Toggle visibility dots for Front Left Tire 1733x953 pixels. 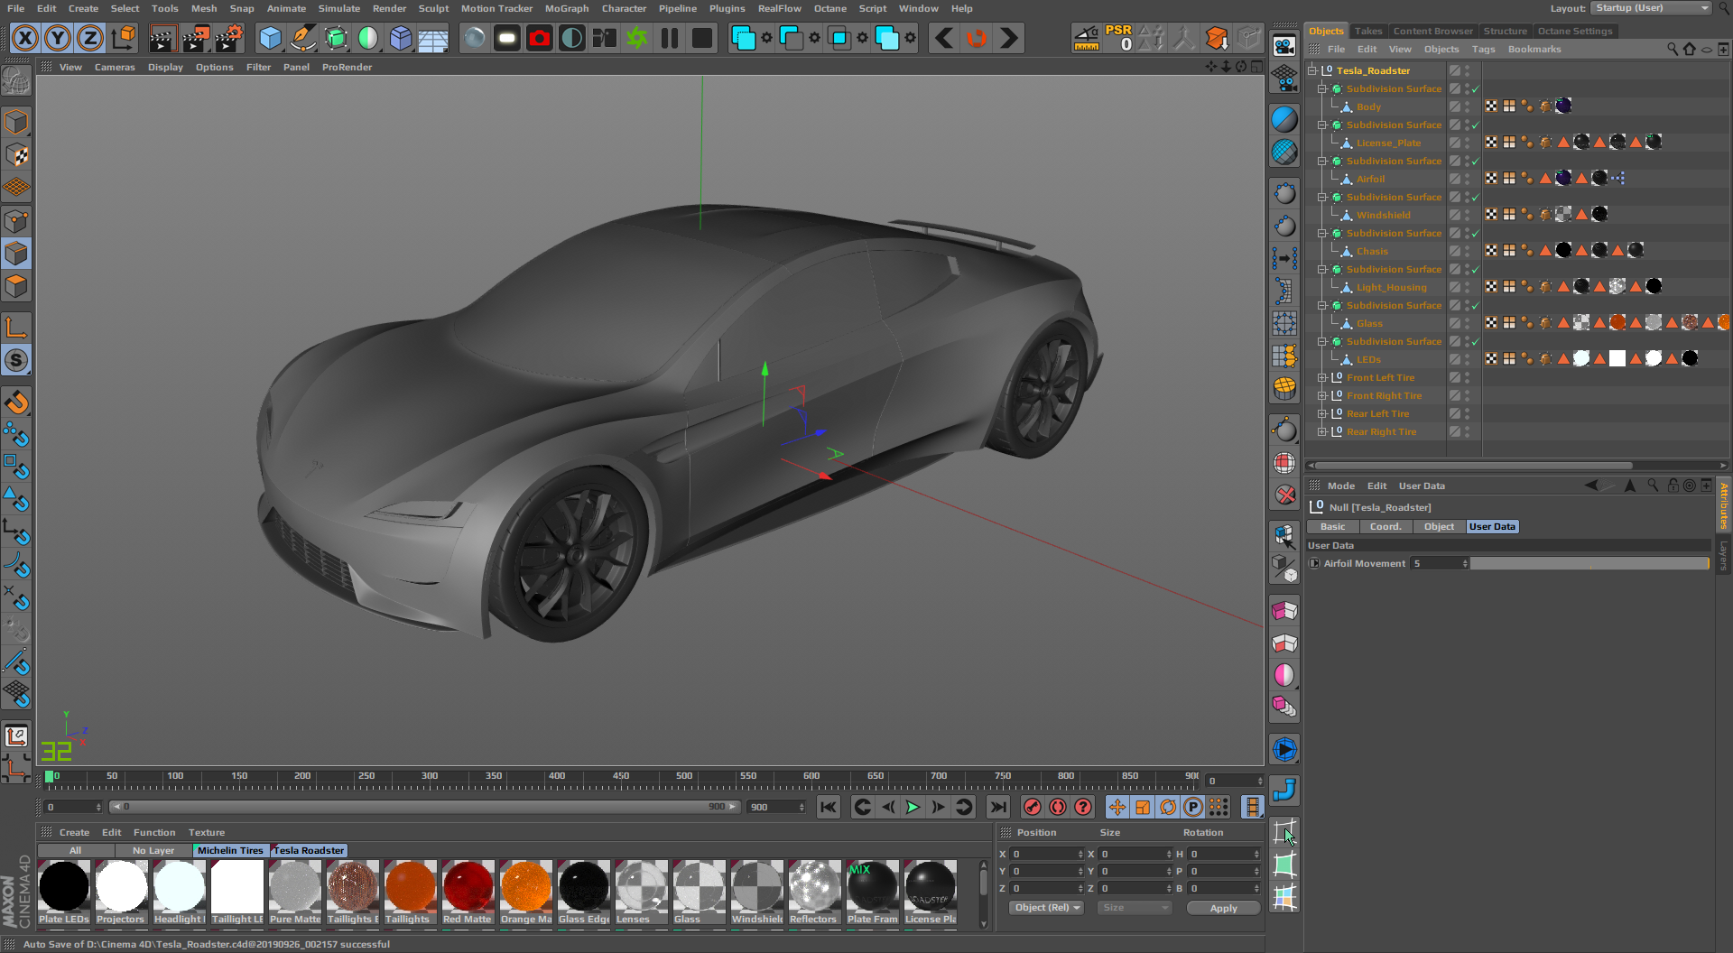1467,378
